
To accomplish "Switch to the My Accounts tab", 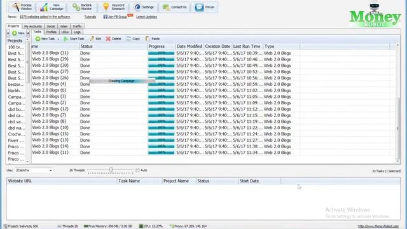I will [33, 26].
